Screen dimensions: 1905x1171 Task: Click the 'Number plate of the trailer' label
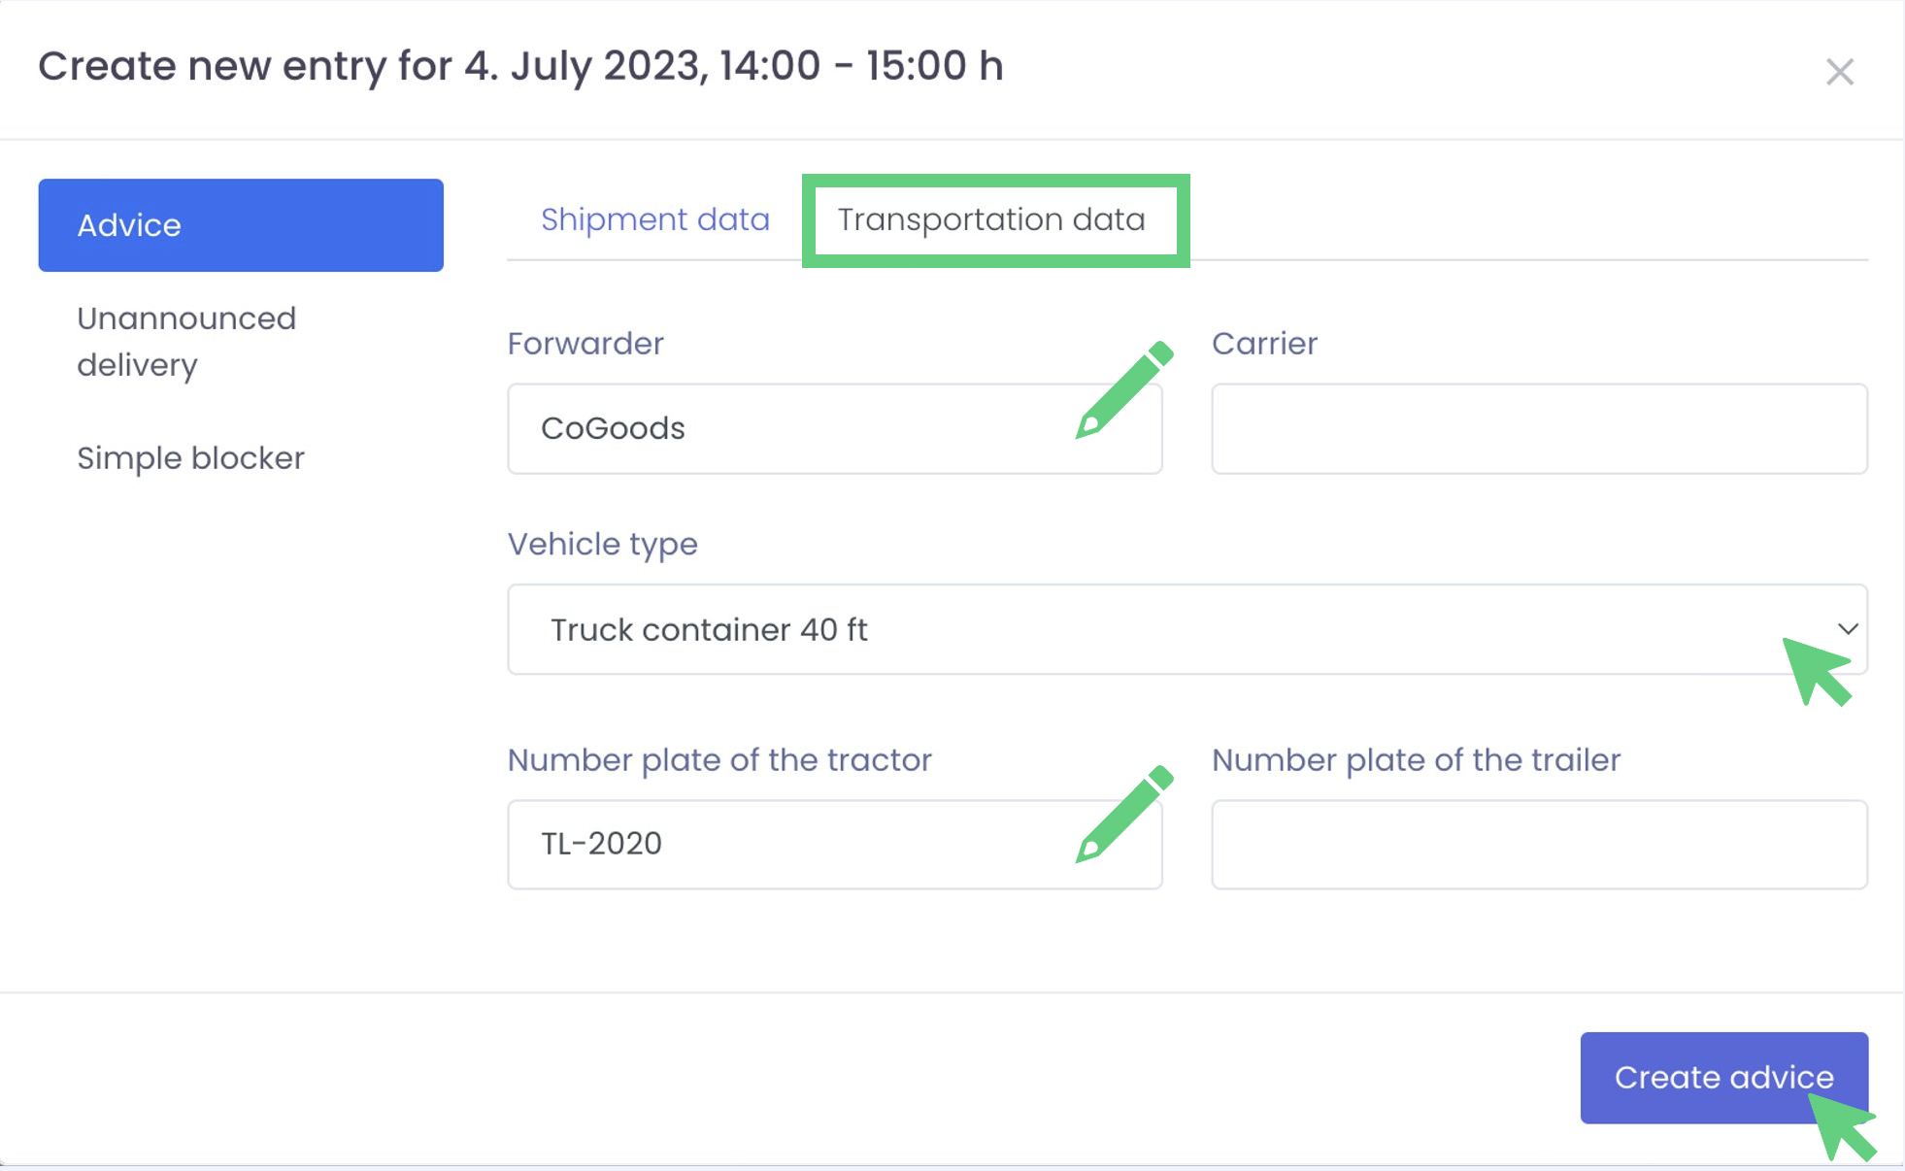(1416, 759)
